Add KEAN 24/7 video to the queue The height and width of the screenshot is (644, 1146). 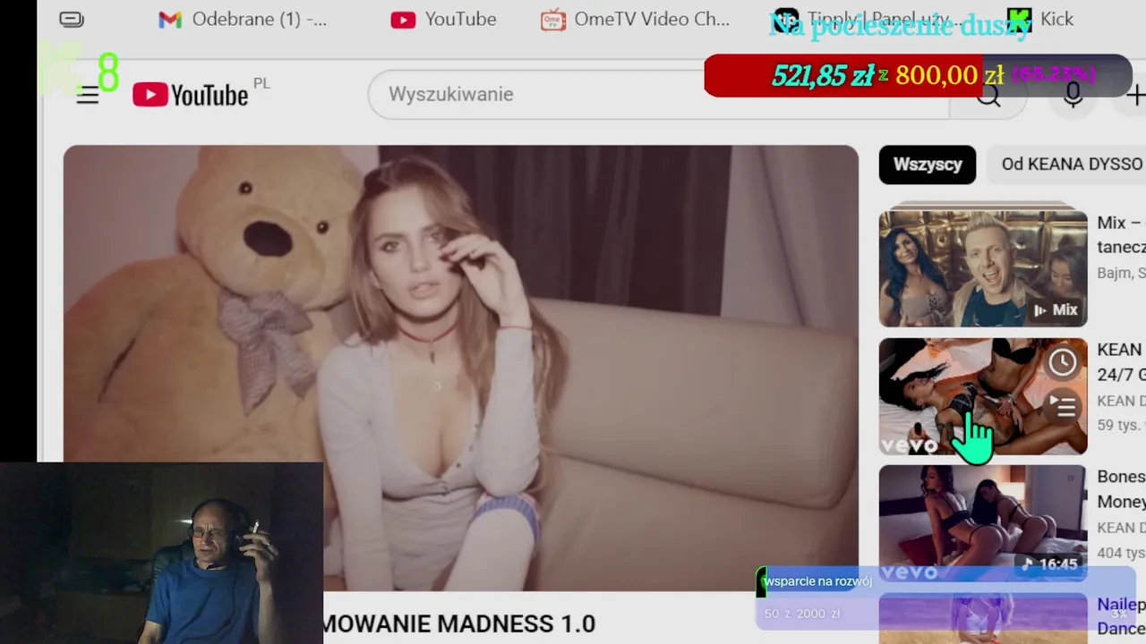(1063, 407)
